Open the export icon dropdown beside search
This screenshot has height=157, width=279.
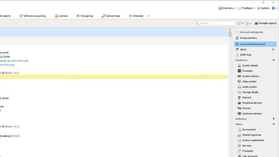pos(243,23)
